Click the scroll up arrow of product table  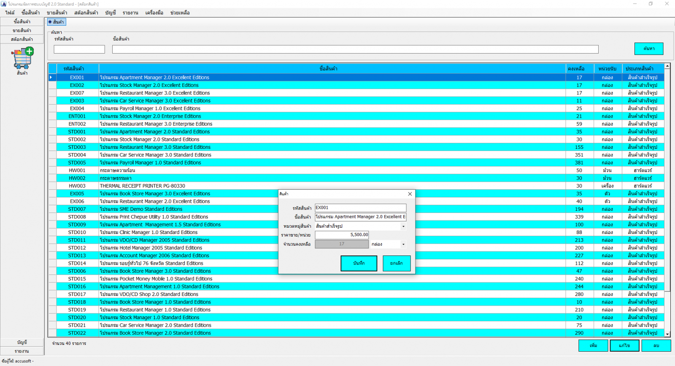click(x=667, y=66)
